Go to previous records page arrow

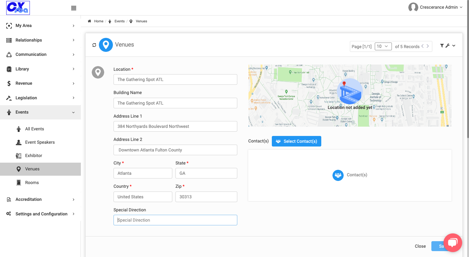[x=422, y=46]
